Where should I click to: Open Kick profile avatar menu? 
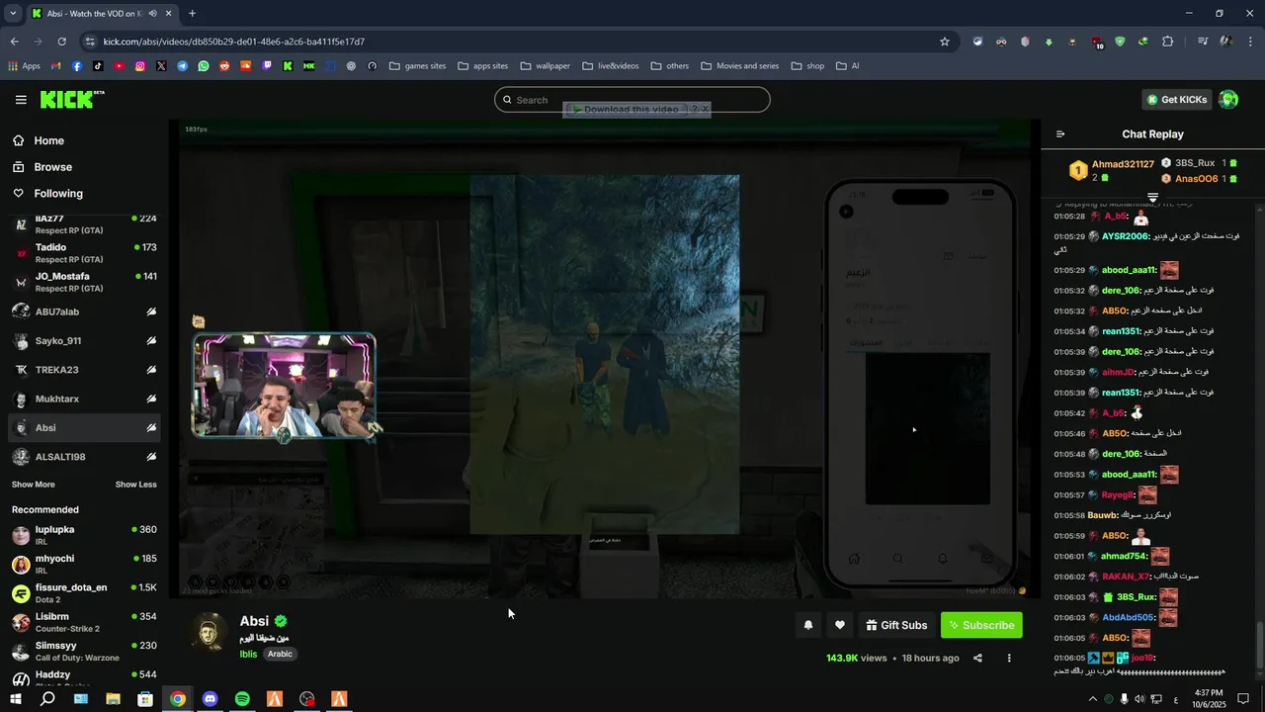pyautogui.click(x=1228, y=100)
